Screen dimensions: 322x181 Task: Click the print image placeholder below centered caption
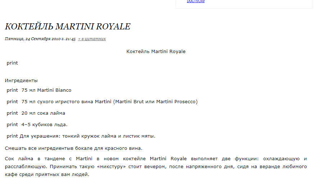[x=12, y=63]
